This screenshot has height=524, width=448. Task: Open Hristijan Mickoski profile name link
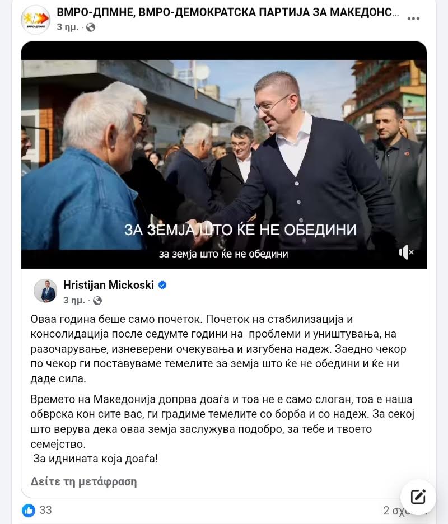[108, 285]
